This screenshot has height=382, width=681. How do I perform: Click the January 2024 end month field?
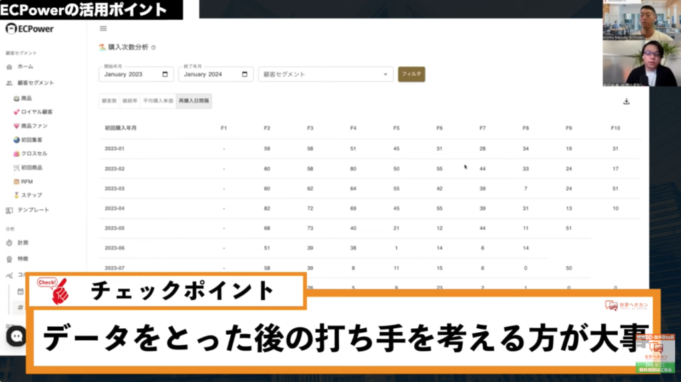[x=216, y=74]
